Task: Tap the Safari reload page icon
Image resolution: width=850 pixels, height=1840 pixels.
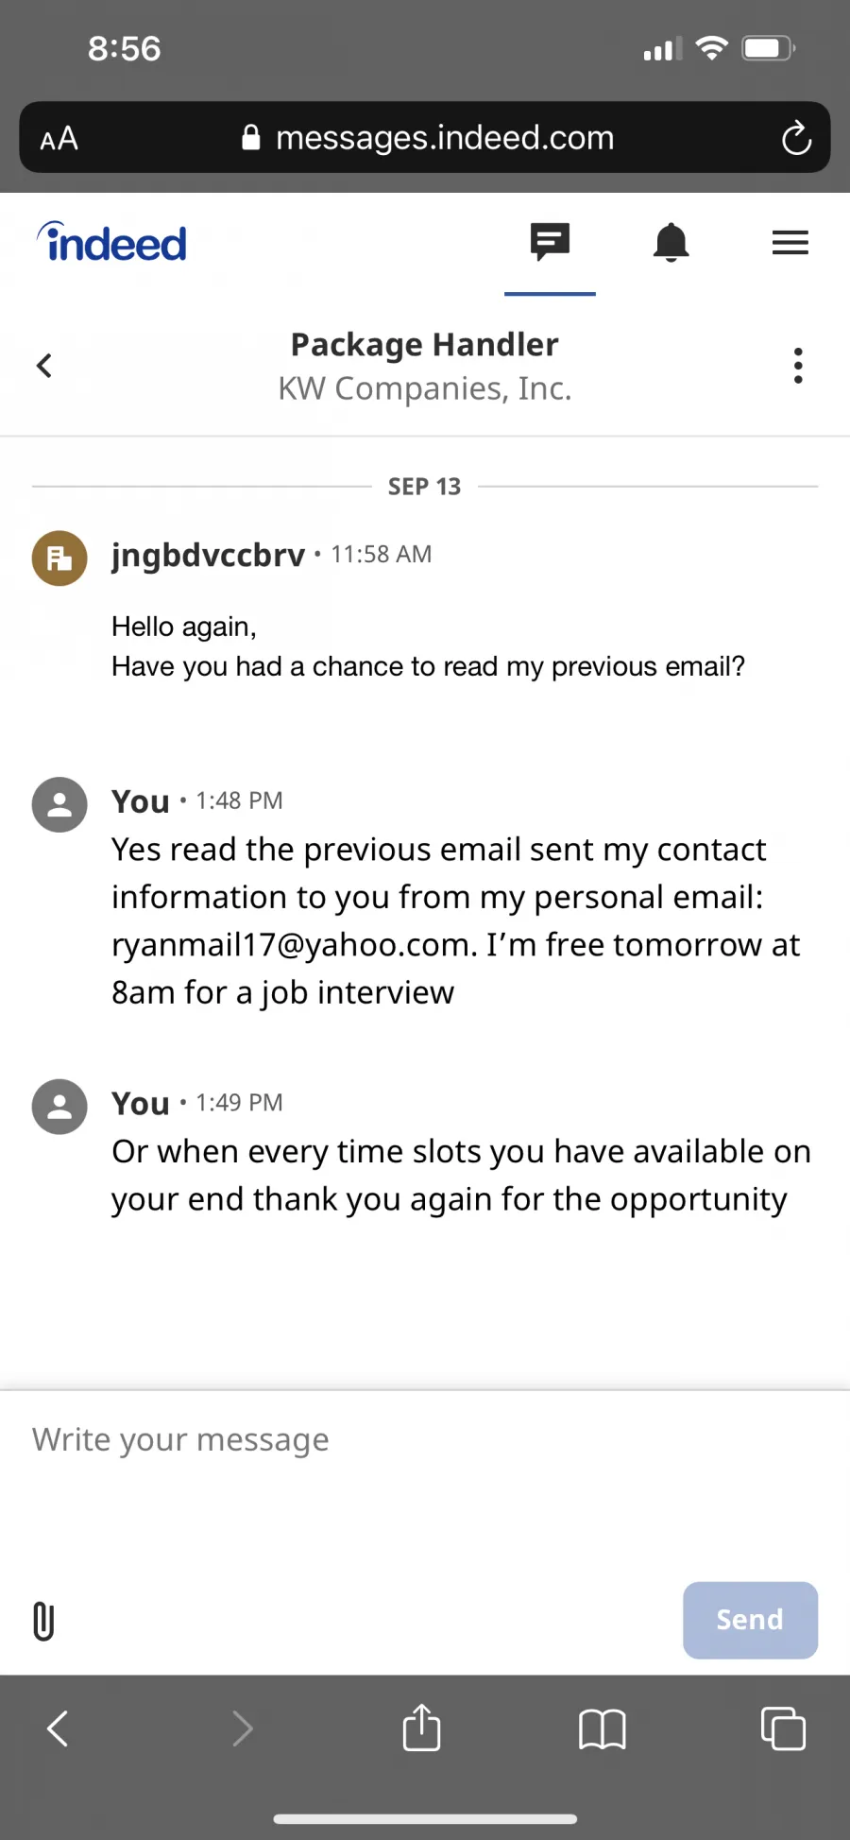Action: pos(796,138)
